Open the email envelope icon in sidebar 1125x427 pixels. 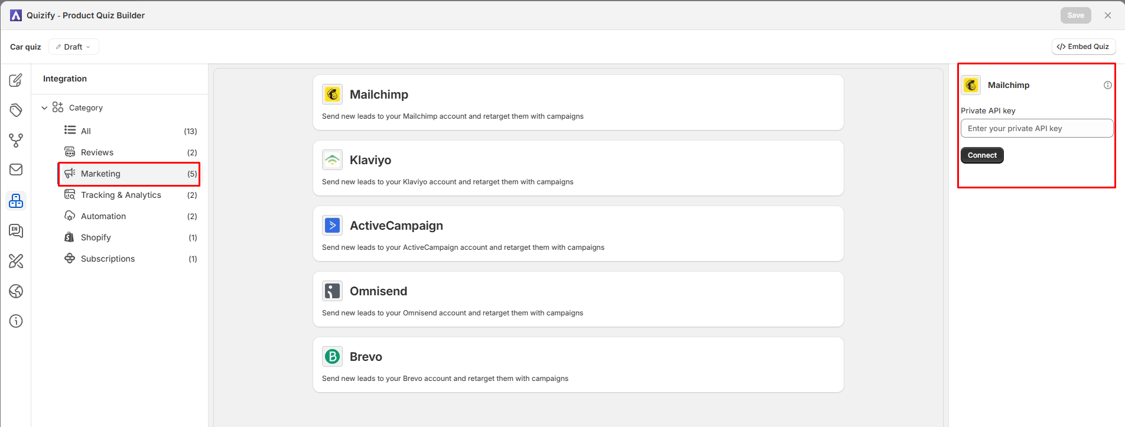(x=16, y=170)
